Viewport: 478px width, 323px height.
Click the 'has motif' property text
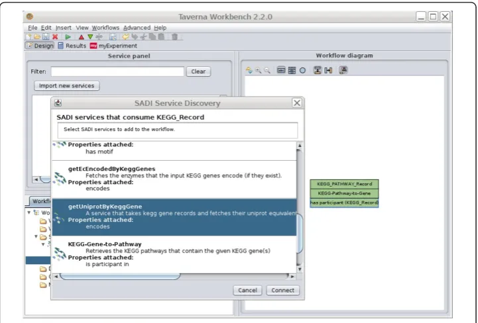tap(99, 152)
